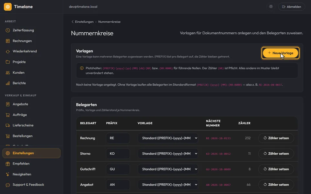Select Zähler setzen in the Angebot row
The height and width of the screenshot is (194, 311).
tap(276, 185)
